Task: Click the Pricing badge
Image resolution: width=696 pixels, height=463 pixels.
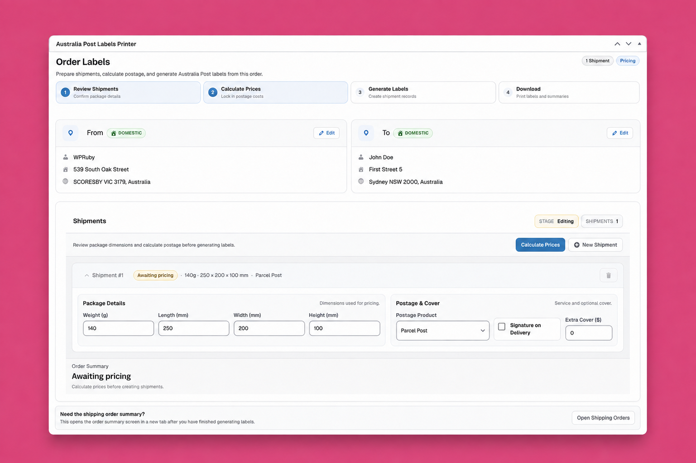Action: (x=628, y=61)
